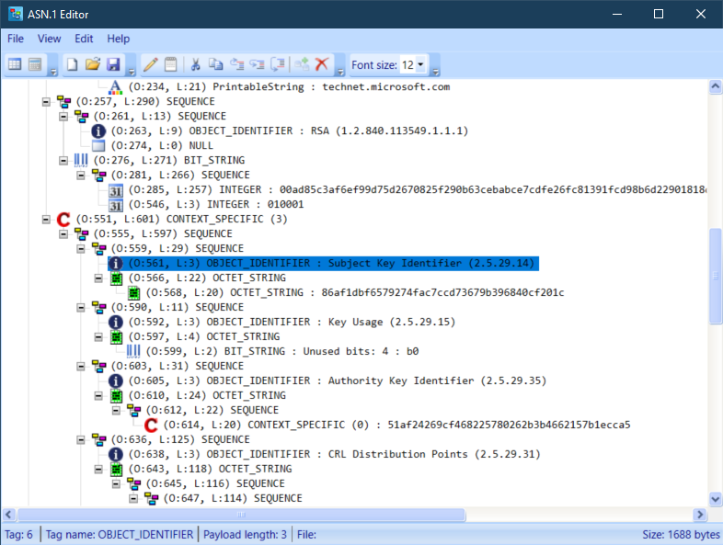Click the info icon beside Key Usage
723x545 pixels.
coord(116,322)
